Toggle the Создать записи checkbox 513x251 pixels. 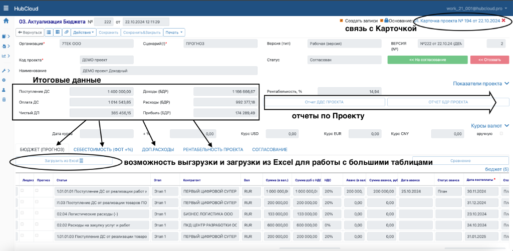[342, 20]
